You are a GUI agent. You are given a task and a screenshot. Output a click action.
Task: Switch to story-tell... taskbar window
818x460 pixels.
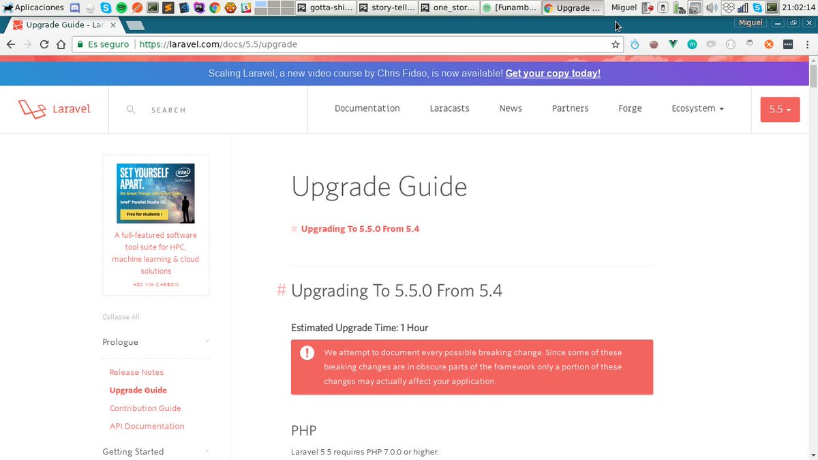tap(387, 7)
